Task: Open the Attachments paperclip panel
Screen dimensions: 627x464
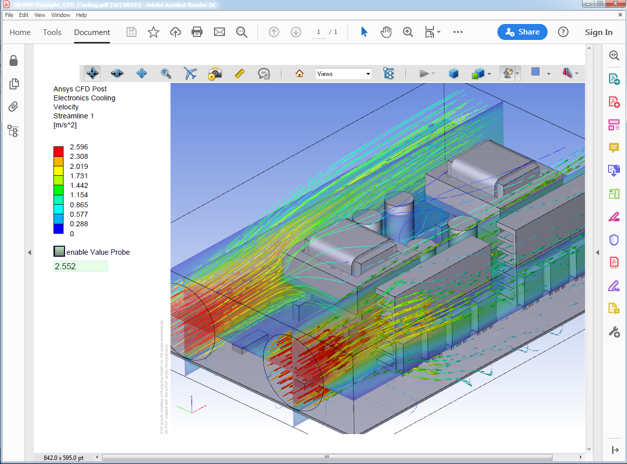Action: tap(13, 106)
